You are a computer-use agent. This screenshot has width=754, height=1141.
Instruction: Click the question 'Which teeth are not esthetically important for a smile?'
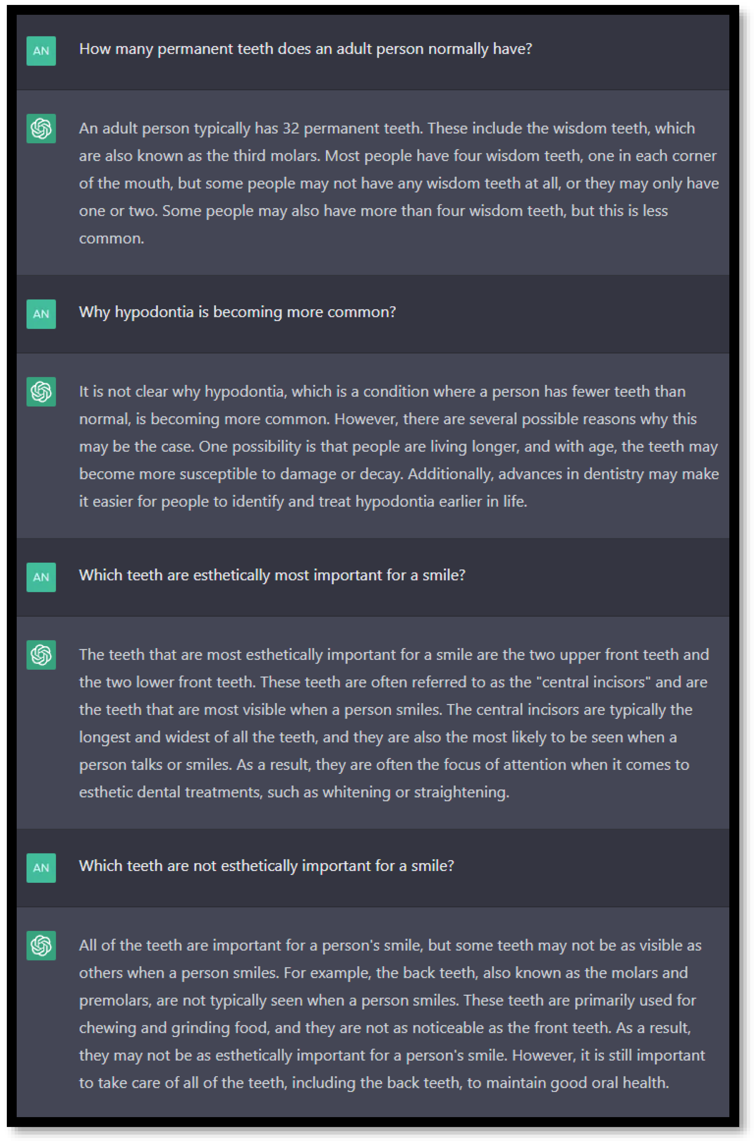point(266,866)
